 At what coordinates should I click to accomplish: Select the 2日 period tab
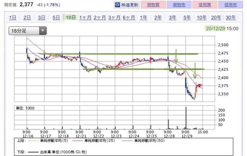tap(27, 17)
